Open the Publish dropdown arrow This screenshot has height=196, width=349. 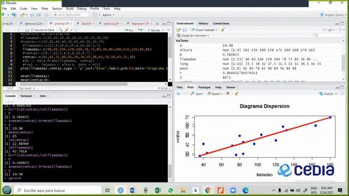336,94
